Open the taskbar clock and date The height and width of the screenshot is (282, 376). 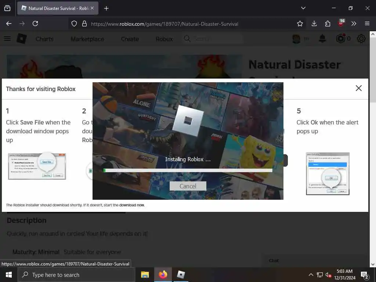(344, 275)
